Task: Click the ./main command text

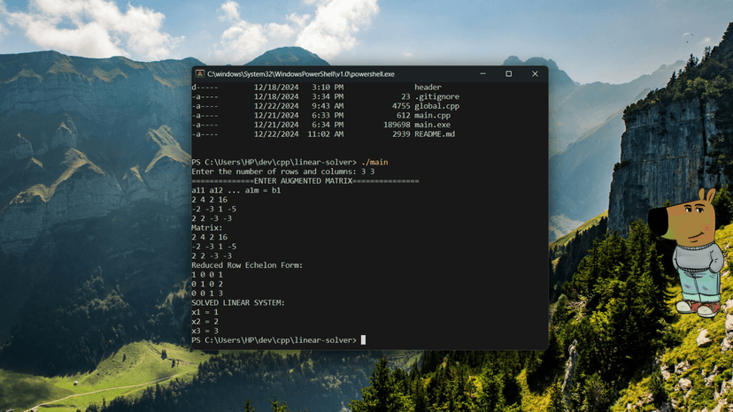Action: click(x=374, y=163)
